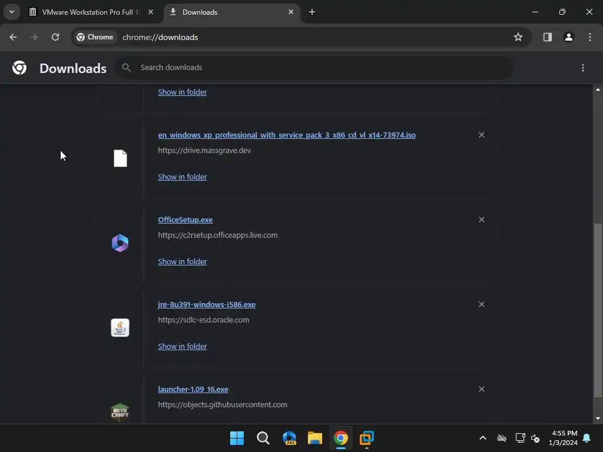Show jre-8u391 installer in folder
603x452 pixels.
click(183, 346)
